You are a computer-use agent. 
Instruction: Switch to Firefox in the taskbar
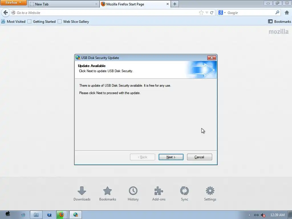(62, 215)
